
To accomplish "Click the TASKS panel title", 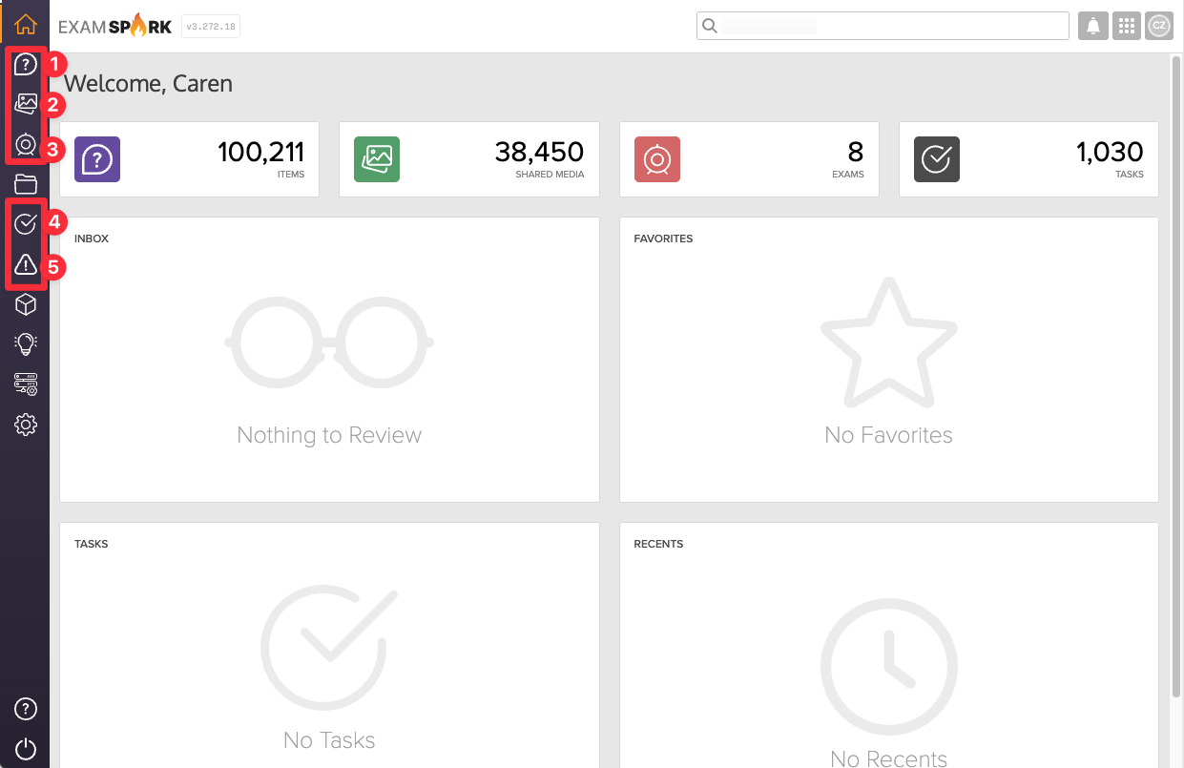I will click(92, 544).
